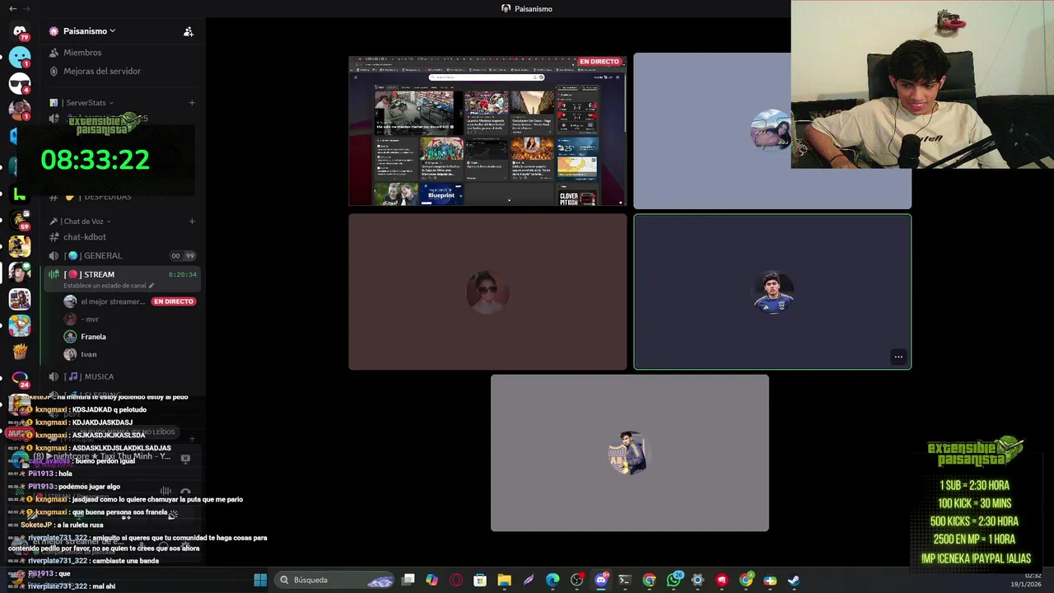The width and height of the screenshot is (1054, 593).
Task: Select the brown participant tile with sunglasses avatar
Action: coord(487,292)
